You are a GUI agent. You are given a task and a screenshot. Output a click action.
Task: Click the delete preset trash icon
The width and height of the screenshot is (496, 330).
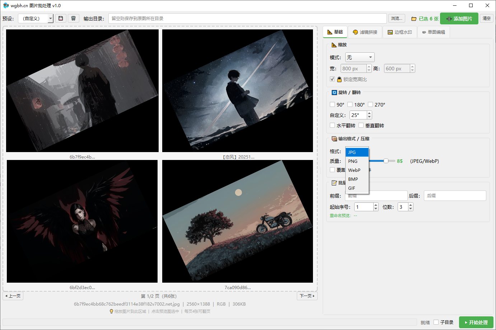coord(73,18)
